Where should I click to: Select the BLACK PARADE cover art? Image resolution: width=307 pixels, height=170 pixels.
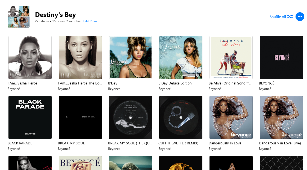tap(30, 117)
